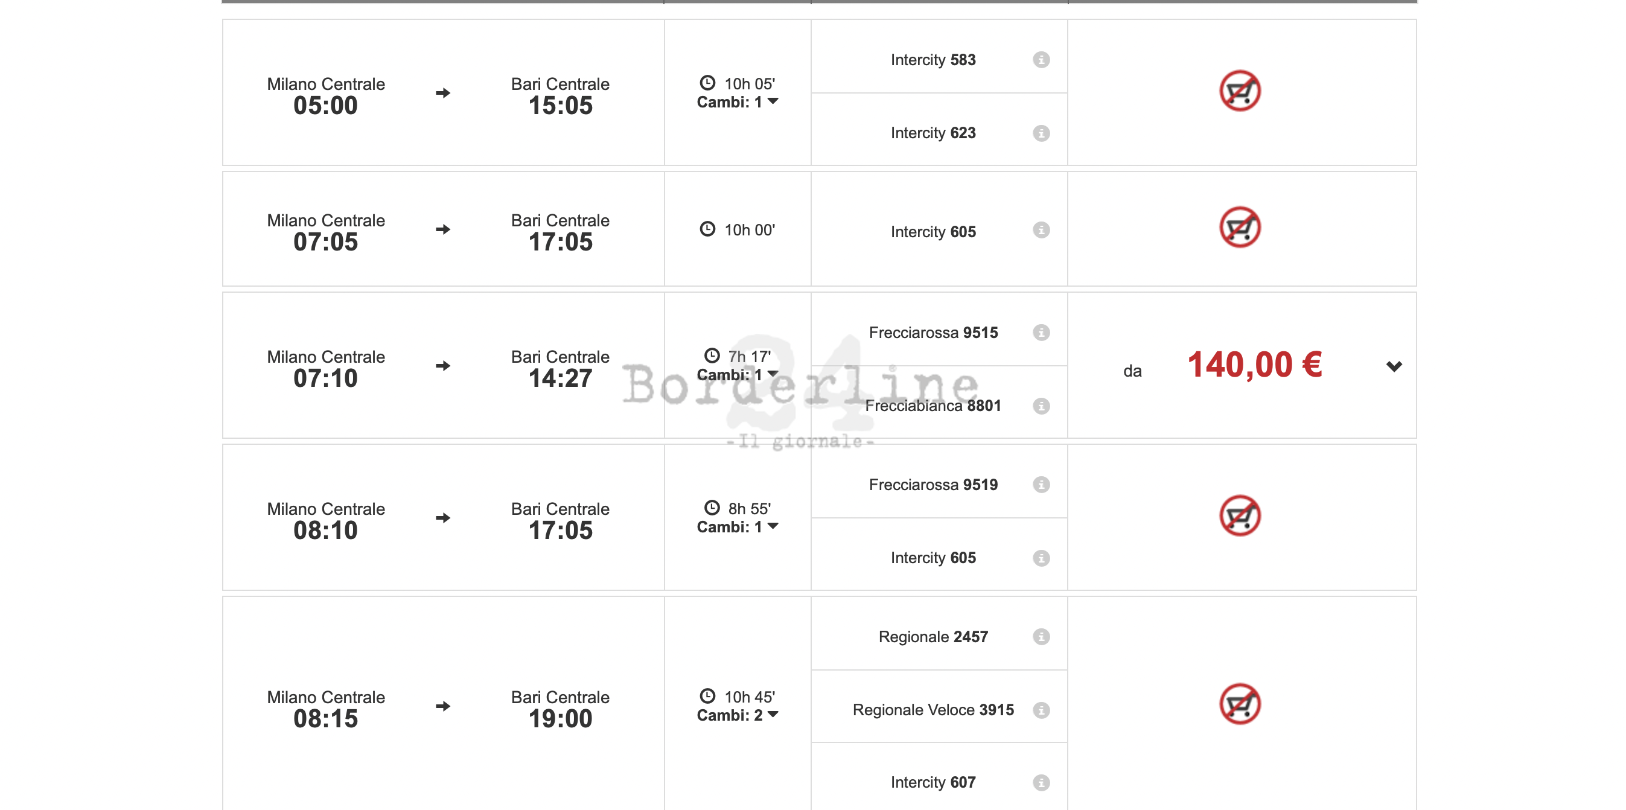Image resolution: width=1626 pixels, height=810 pixels.
Task: Select the 140,00 € price
Action: pyautogui.click(x=1254, y=365)
